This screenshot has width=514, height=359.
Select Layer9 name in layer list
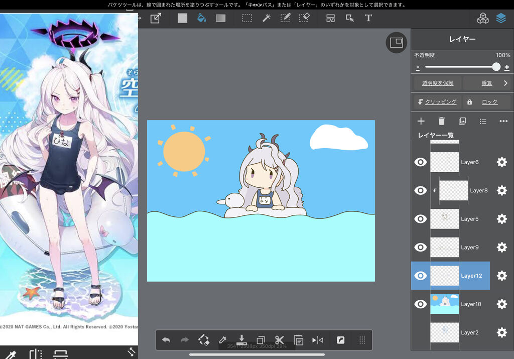pyautogui.click(x=470, y=248)
